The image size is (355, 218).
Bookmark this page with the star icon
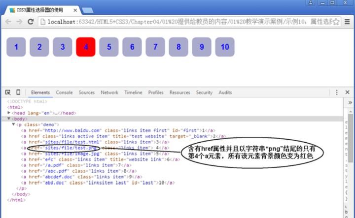336,22
